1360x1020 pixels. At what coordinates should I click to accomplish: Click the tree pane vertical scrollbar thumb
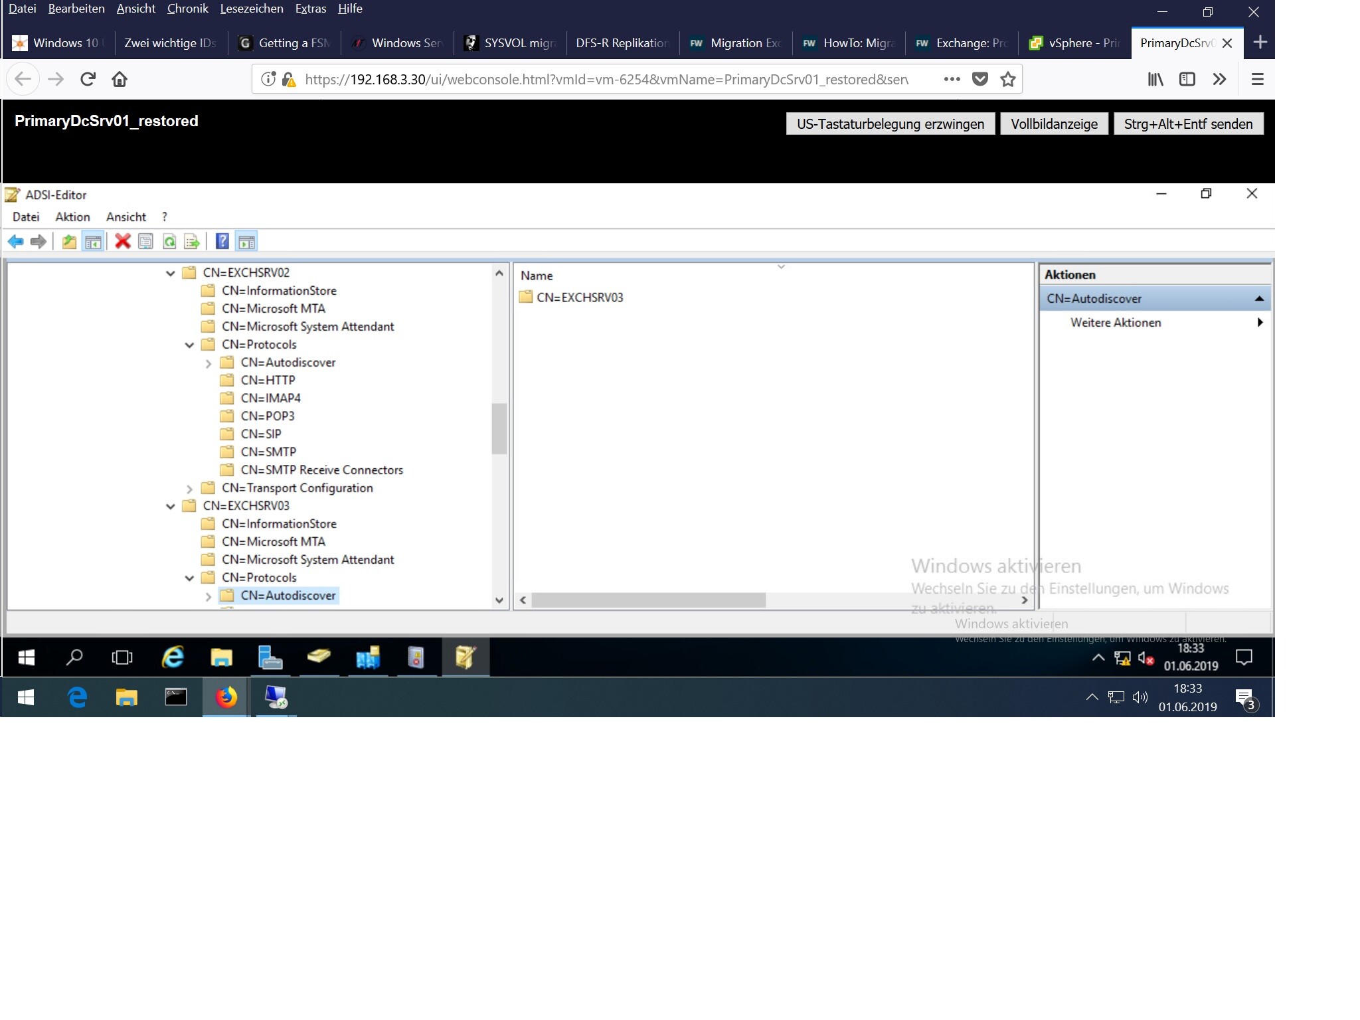click(x=499, y=428)
